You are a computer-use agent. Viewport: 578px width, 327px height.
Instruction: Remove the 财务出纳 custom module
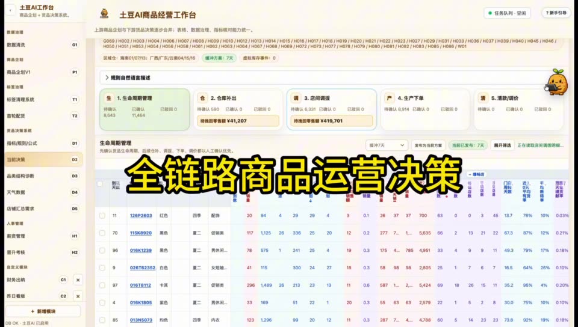pyautogui.click(x=78, y=280)
